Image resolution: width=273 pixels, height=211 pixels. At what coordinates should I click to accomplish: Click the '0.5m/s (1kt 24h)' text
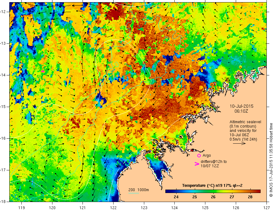click(x=243, y=139)
